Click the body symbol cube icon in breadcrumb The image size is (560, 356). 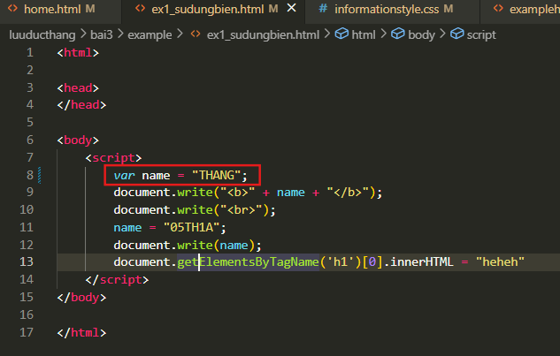398,34
